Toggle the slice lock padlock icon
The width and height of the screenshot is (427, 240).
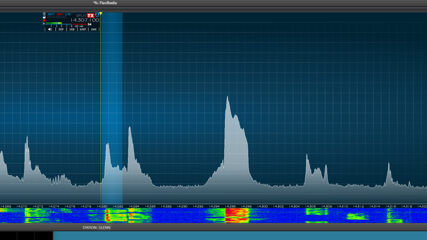coord(44,17)
